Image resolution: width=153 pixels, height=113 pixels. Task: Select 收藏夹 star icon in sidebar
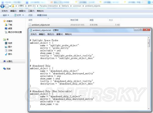[4, 21]
